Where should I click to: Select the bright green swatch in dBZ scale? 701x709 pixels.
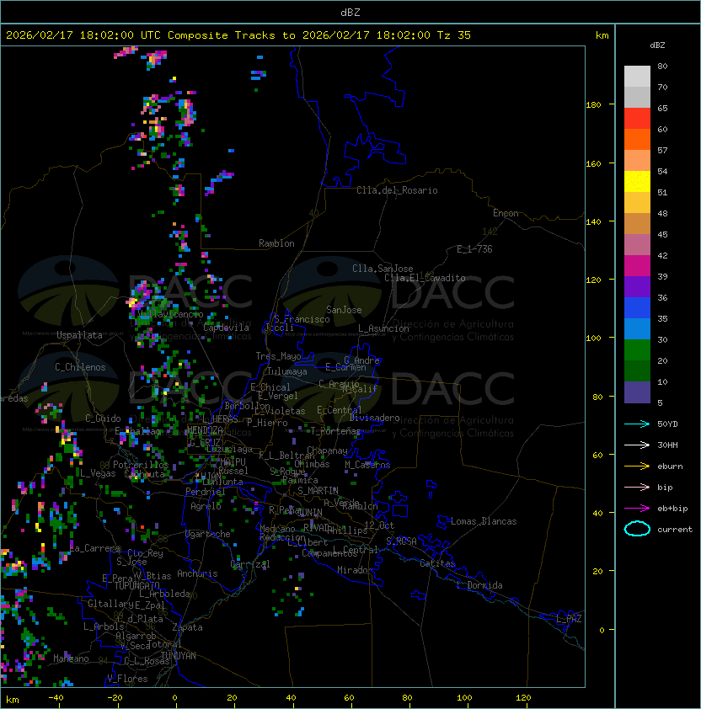pyautogui.click(x=637, y=350)
